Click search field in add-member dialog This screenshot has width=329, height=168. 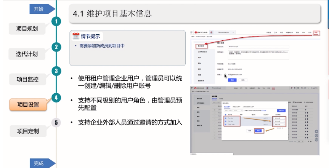[233, 110]
